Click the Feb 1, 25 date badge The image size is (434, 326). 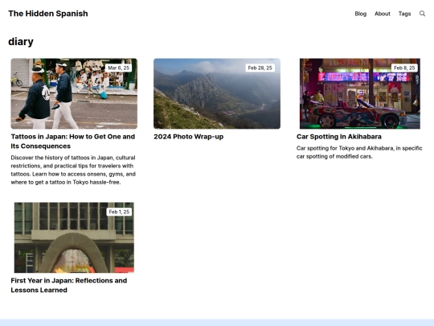coord(119,212)
